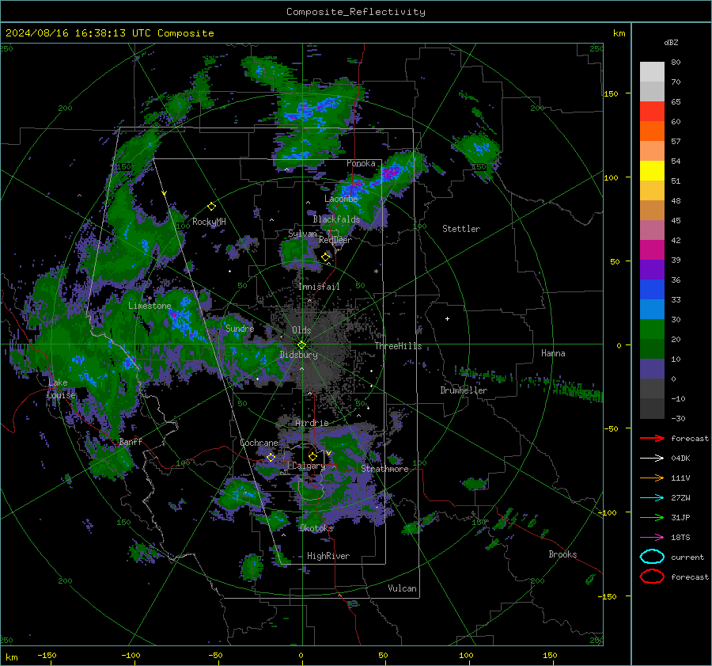
Task: Click the red forecast ellipse icon
Action: (x=652, y=577)
